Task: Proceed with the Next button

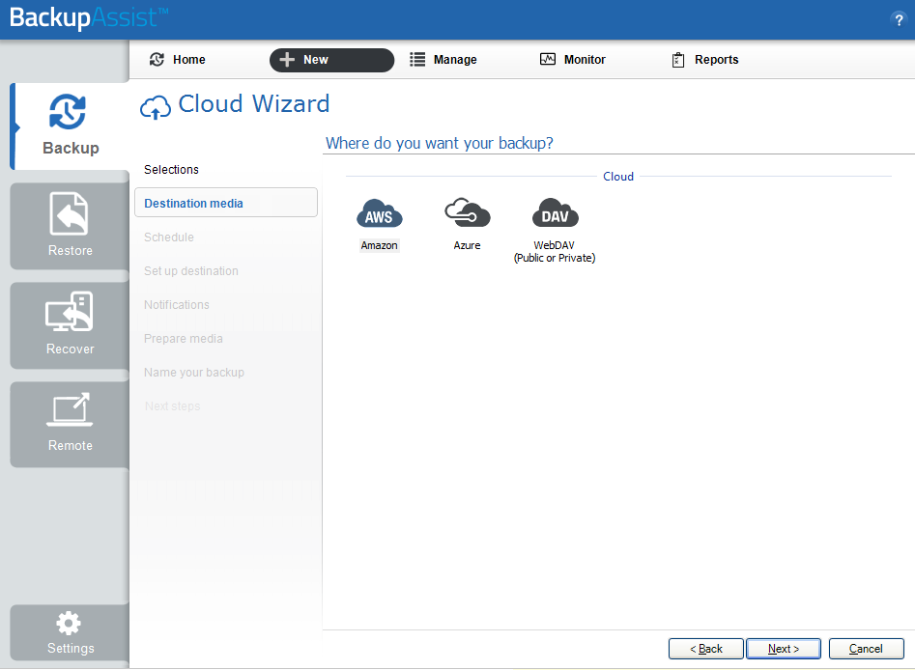Action: pos(784,649)
